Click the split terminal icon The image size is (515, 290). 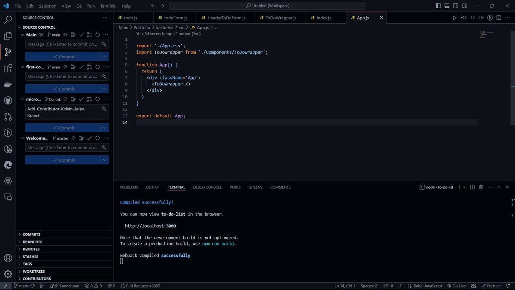[x=473, y=187]
